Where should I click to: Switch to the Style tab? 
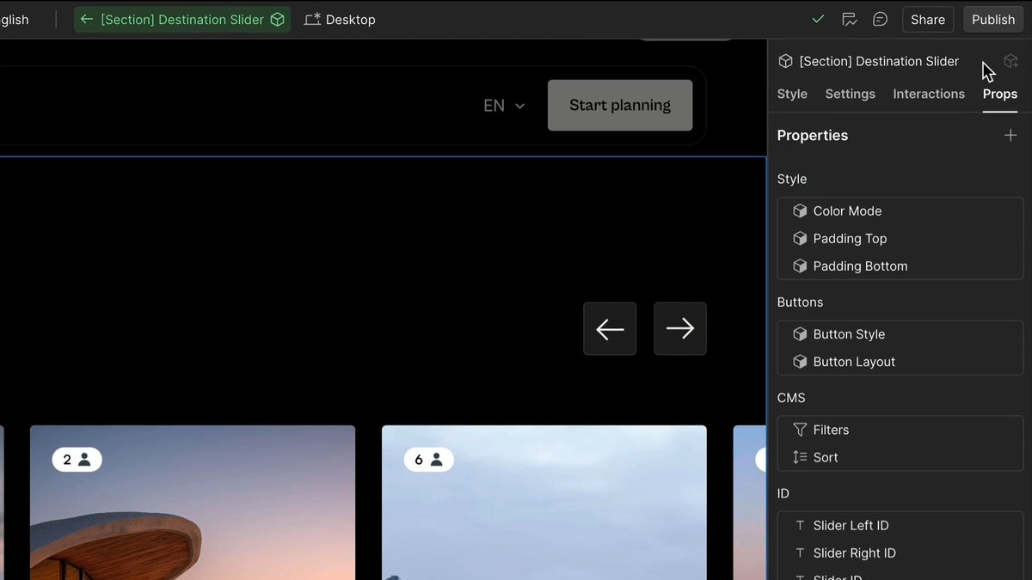pyautogui.click(x=792, y=94)
